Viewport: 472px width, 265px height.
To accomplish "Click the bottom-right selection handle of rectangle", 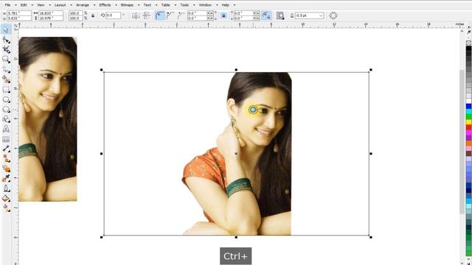I will coord(371,237).
